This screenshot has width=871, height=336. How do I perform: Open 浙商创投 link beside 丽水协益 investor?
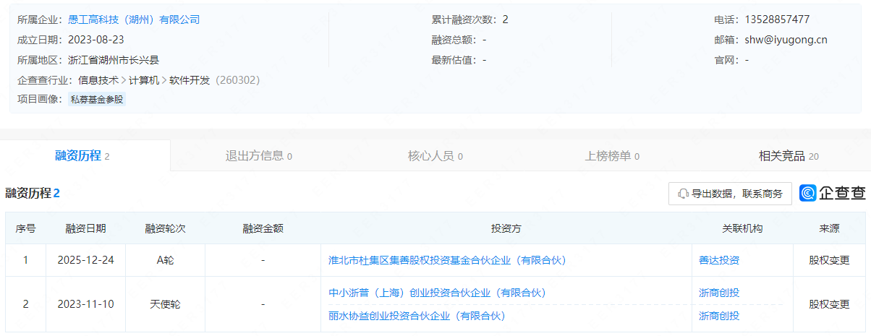[719, 316]
